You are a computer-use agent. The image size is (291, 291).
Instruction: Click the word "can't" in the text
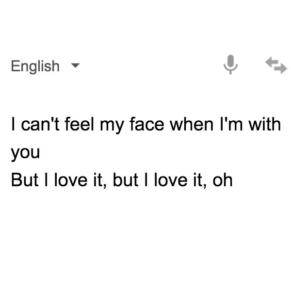pos(40,124)
